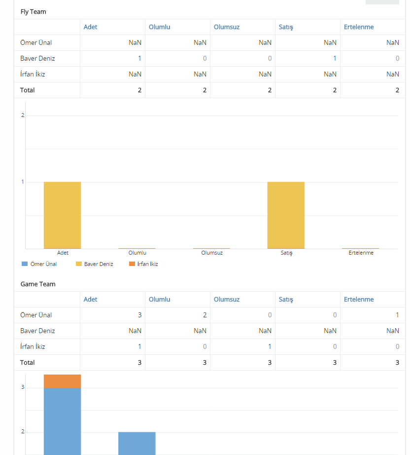
Task: Select yellow Satış bar in Fly Team chart
Action: point(286,215)
